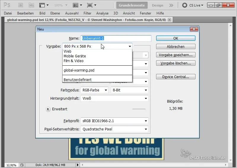Click the Dok: 24,9 MB/96,2 MB status text
This screenshot has width=237, height=168.
coord(50,165)
